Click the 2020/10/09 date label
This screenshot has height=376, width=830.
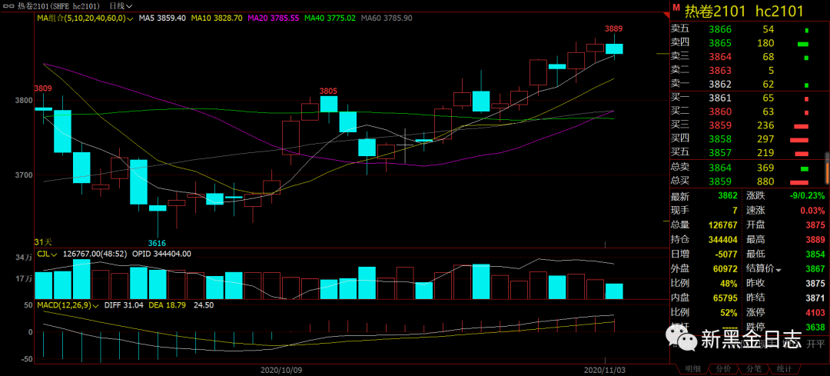pyautogui.click(x=281, y=368)
